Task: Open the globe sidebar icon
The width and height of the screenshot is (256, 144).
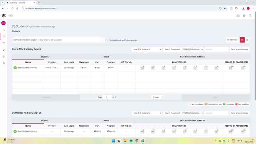Action: 4,56
